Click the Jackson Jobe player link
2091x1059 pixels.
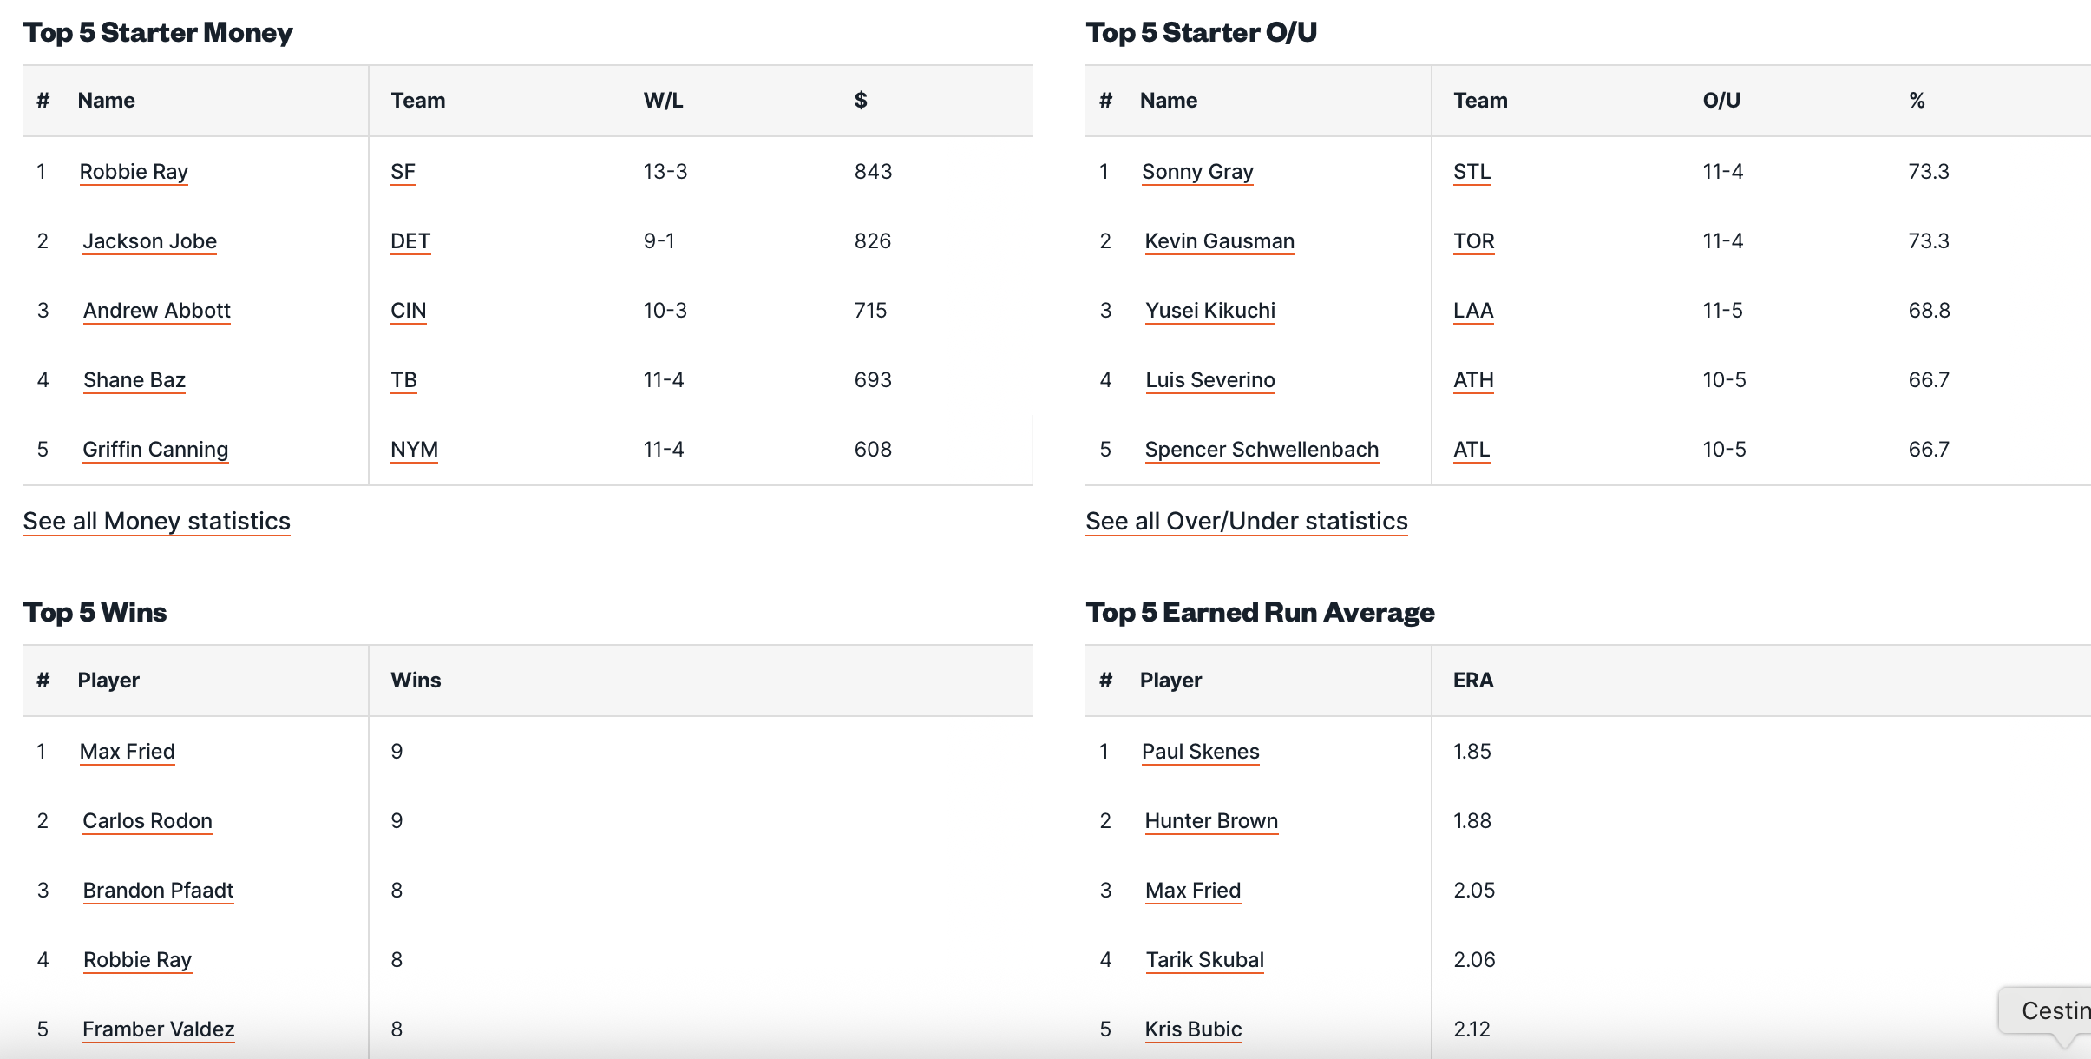149,241
